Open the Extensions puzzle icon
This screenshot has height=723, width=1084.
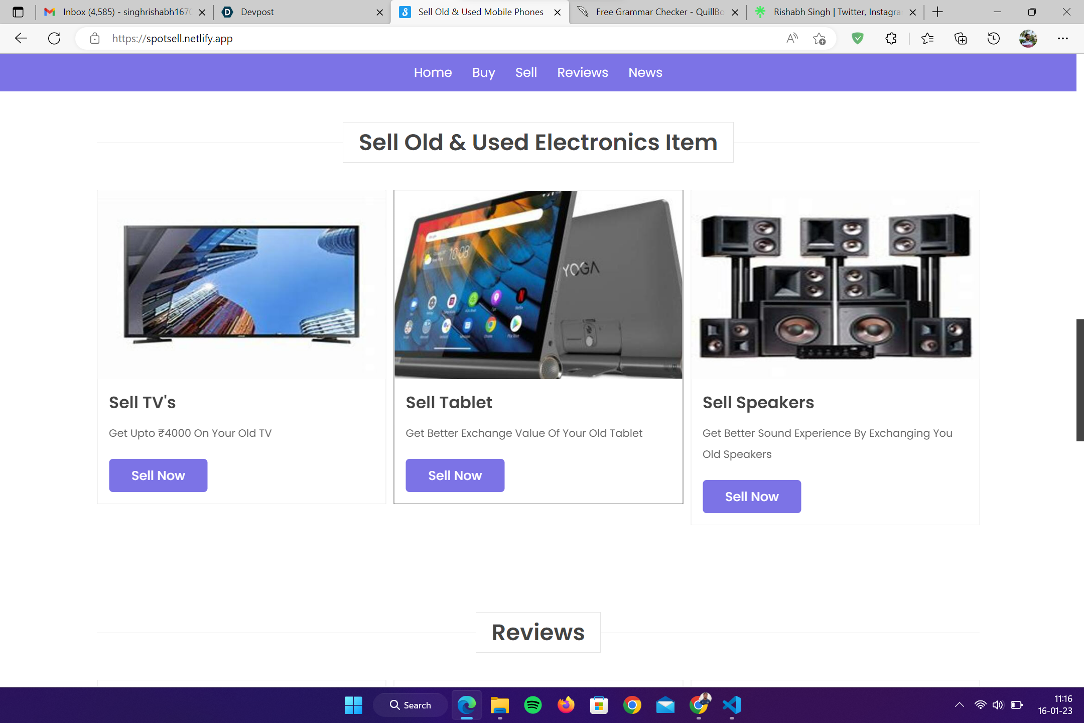(x=891, y=39)
